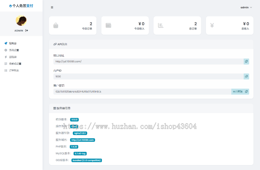Open the lightning-bolt monitoring menu item

click(x=13, y=57)
